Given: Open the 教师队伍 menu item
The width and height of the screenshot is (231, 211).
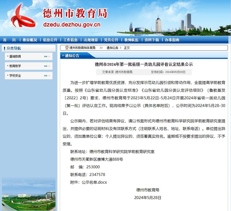Looking at the screenshot, I should pos(131,40).
